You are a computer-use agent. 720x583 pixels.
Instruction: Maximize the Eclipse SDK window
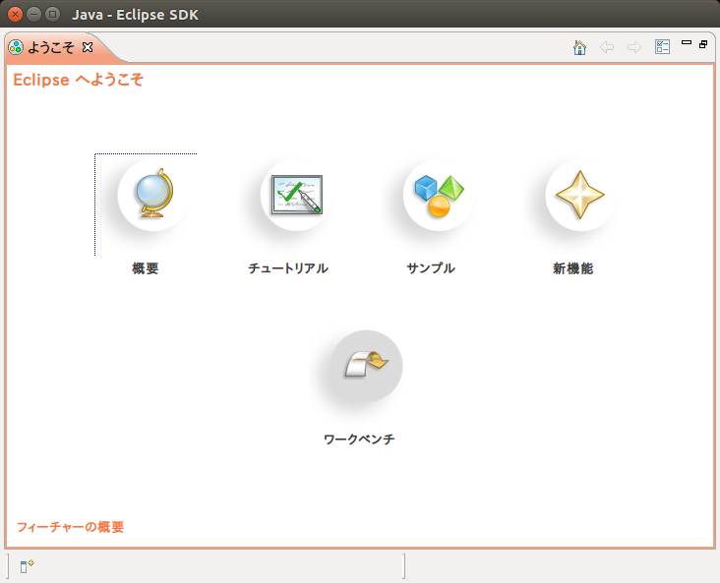tap(53, 15)
